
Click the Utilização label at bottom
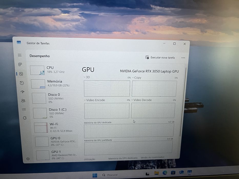click(89, 159)
